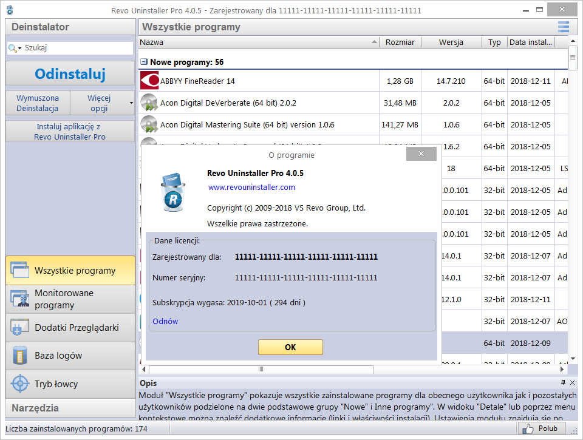
Task: Sort by the Typ column header
Action: coord(494,42)
